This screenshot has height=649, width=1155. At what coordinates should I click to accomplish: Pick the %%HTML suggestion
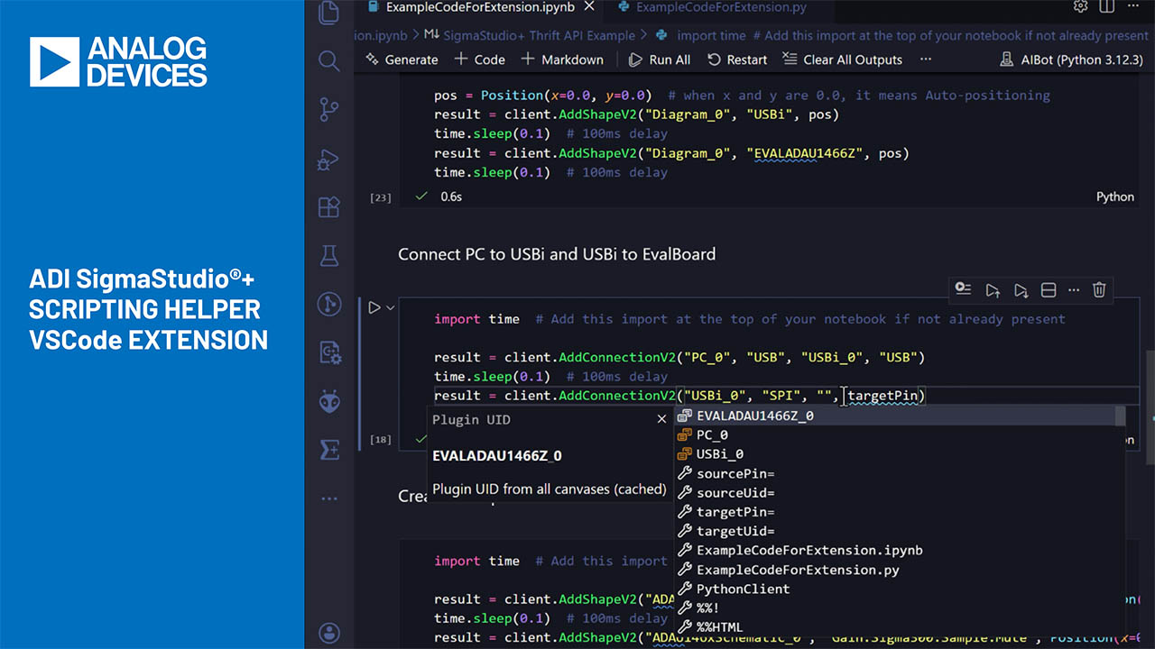click(900, 627)
